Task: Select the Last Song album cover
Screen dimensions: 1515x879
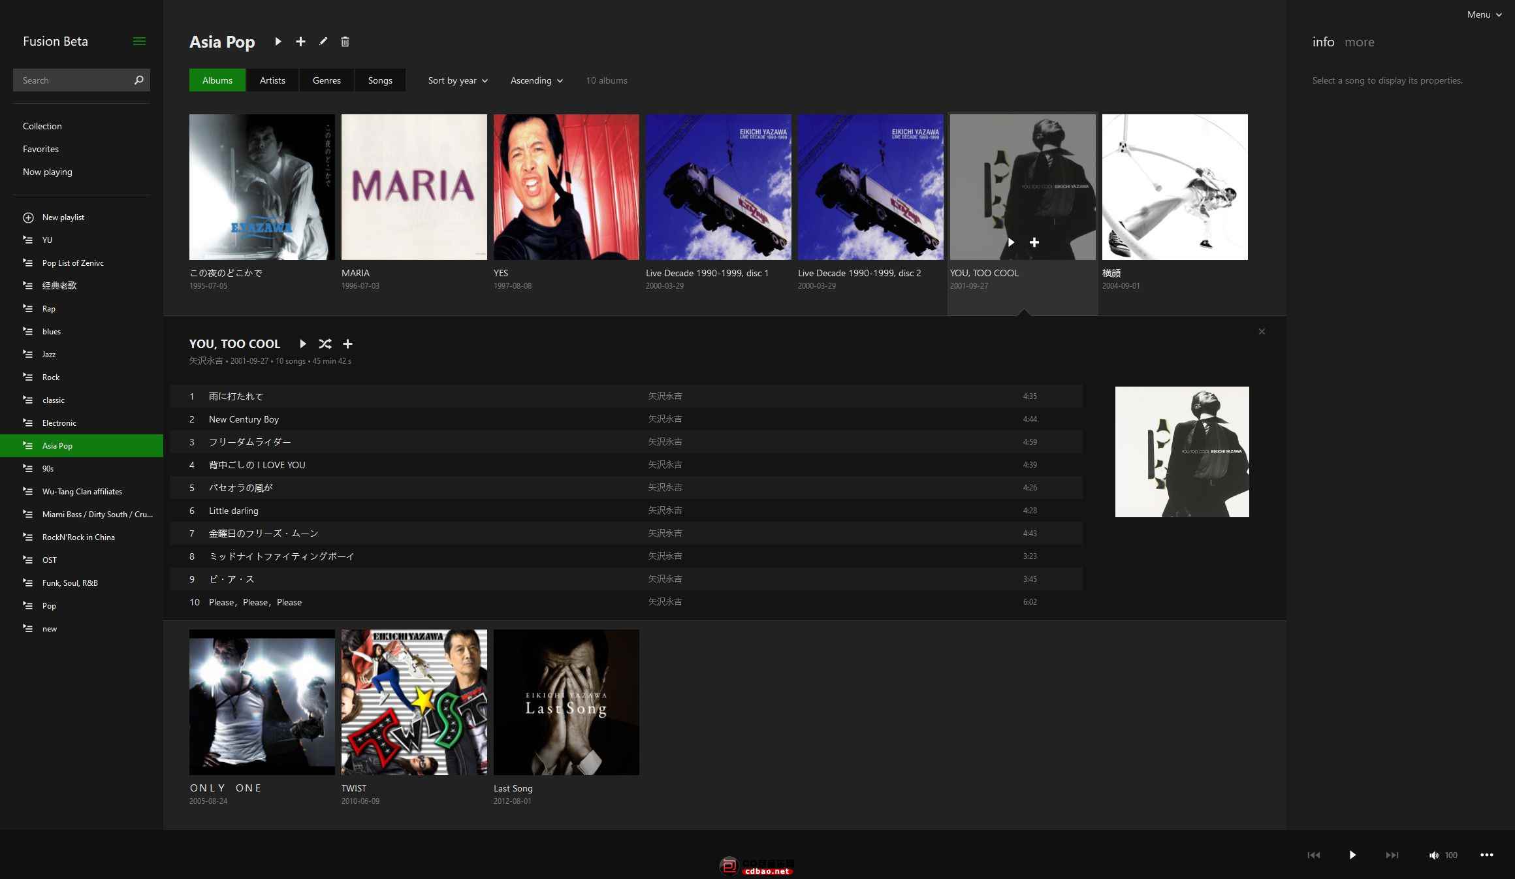Action: point(566,702)
